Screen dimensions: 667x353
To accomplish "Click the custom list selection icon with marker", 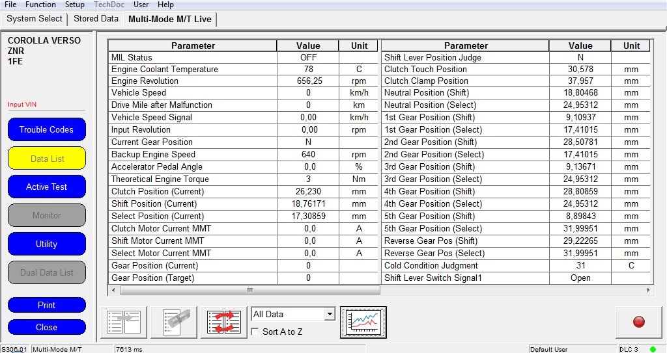I will pos(174,322).
